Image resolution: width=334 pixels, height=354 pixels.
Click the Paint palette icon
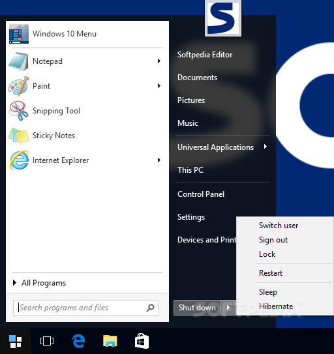(19, 86)
